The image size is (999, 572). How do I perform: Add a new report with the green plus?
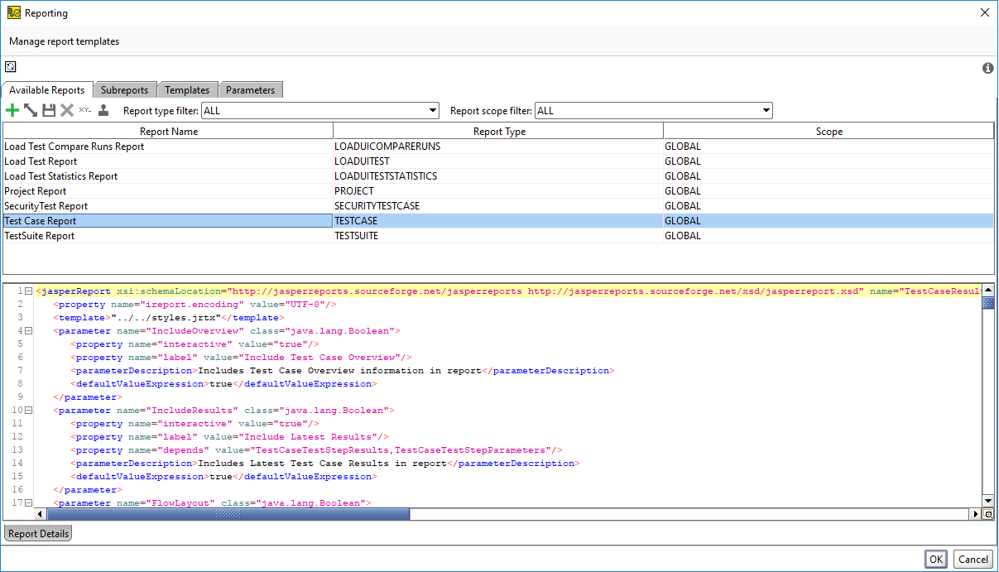coord(12,110)
